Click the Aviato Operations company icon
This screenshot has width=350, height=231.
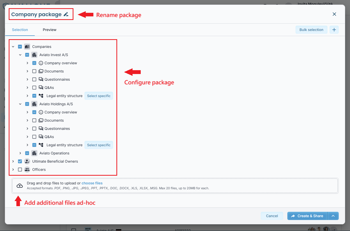[x=34, y=153]
